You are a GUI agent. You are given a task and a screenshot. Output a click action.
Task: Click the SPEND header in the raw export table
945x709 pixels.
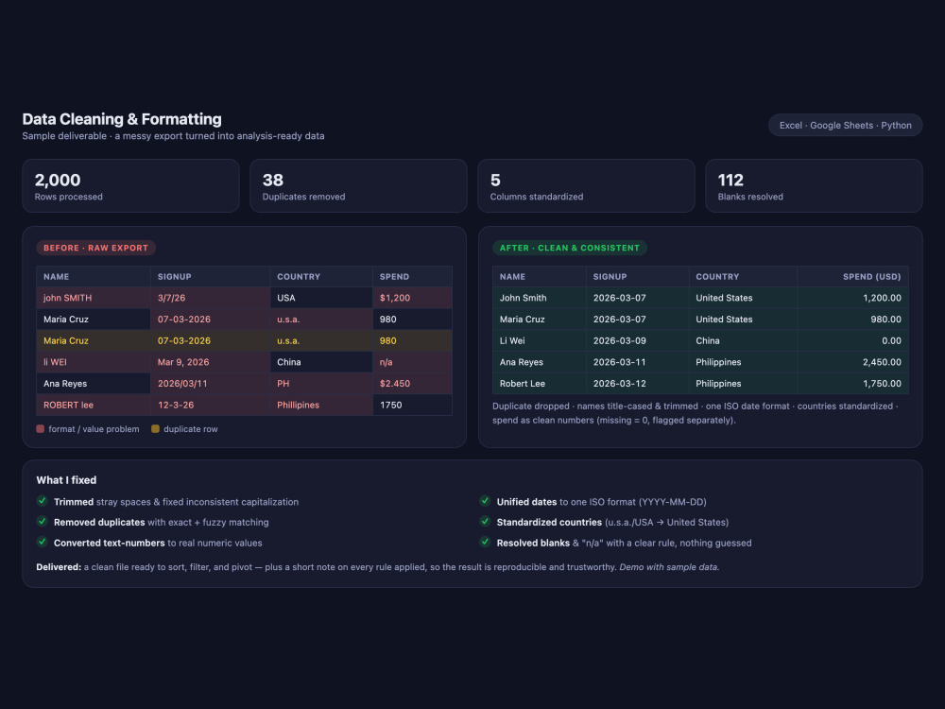tap(412, 277)
